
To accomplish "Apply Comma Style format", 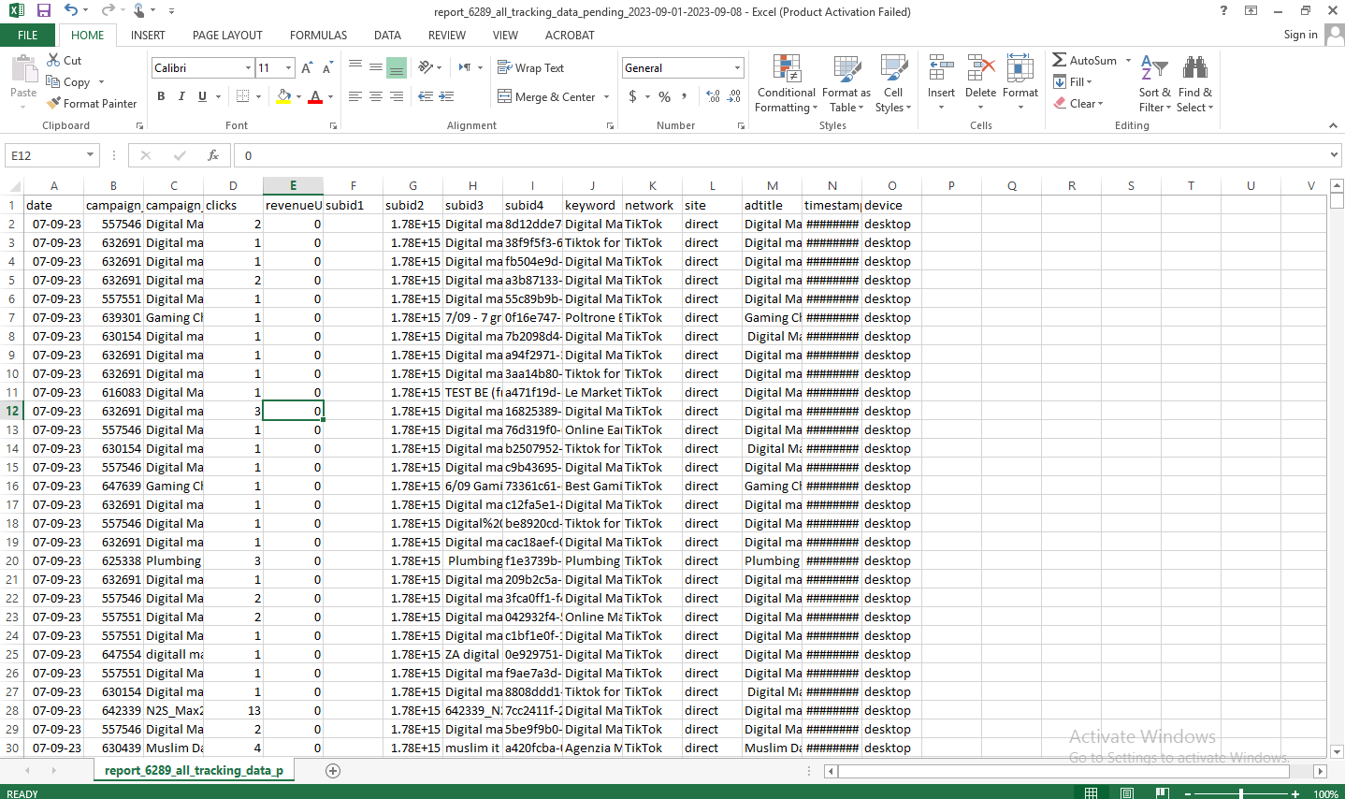I will coord(685,96).
